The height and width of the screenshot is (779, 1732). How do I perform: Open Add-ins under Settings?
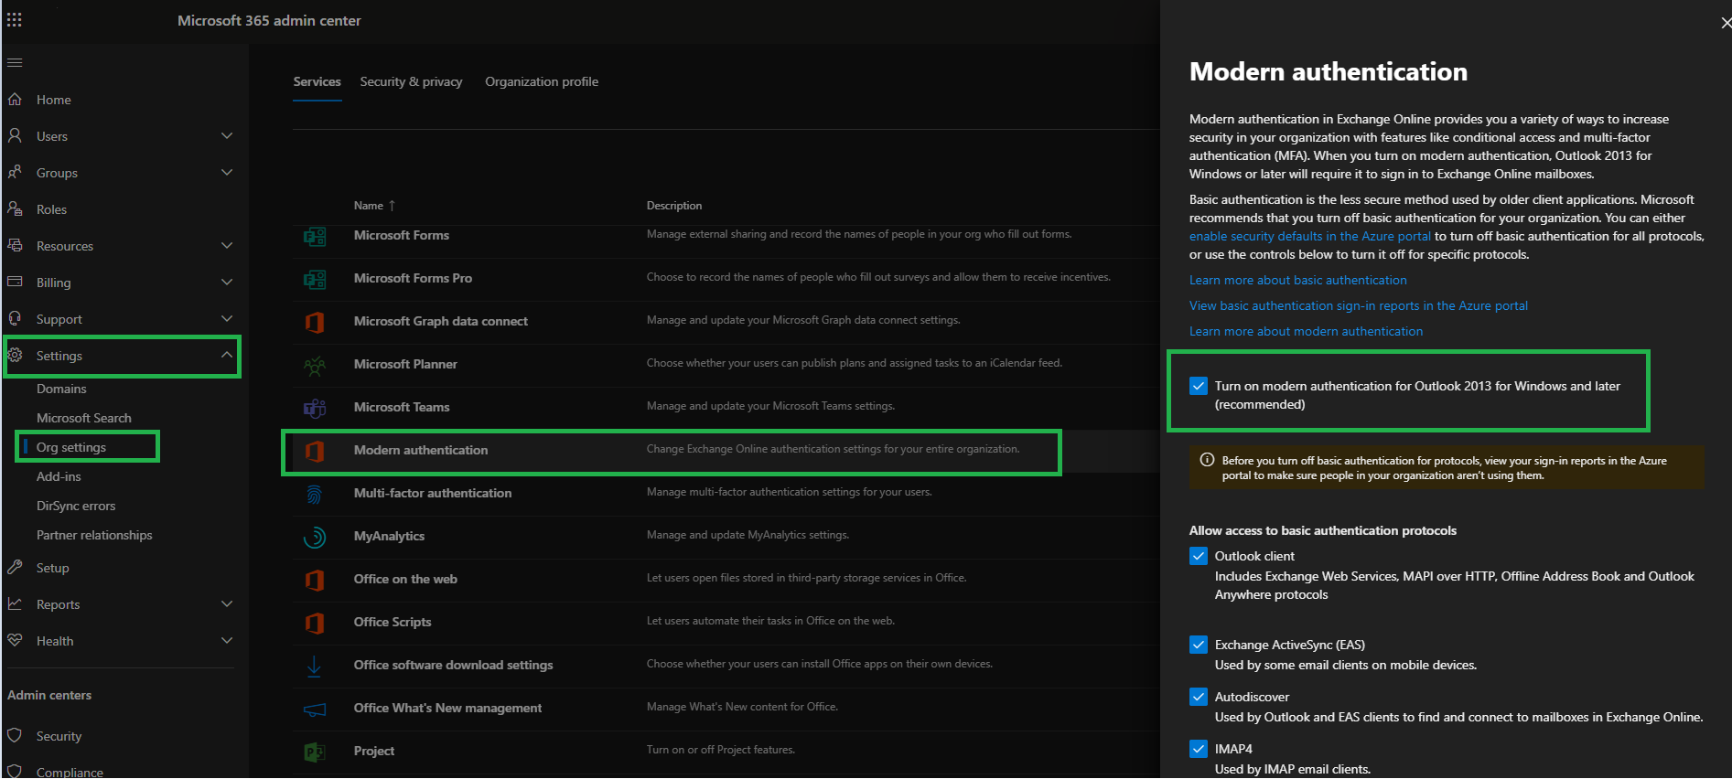coord(59,476)
